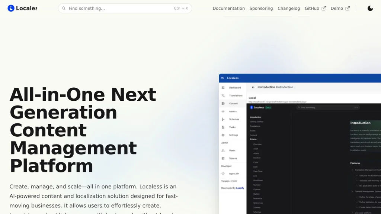The image size is (381, 214).
Task: Click the hamburger menu icon in preview header
Action: coord(222,78)
